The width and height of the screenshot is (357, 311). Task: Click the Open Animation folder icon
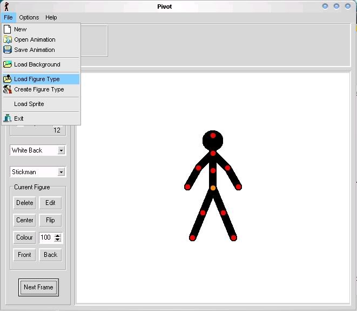tap(8, 39)
